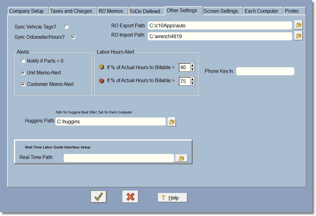Browse for RO Import Path folder
The height and width of the screenshot is (216, 316).
coord(298,36)
